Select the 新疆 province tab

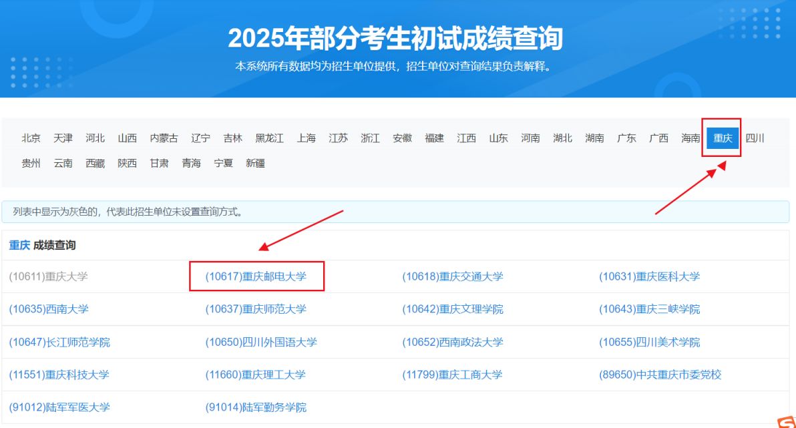coord(255,163)
